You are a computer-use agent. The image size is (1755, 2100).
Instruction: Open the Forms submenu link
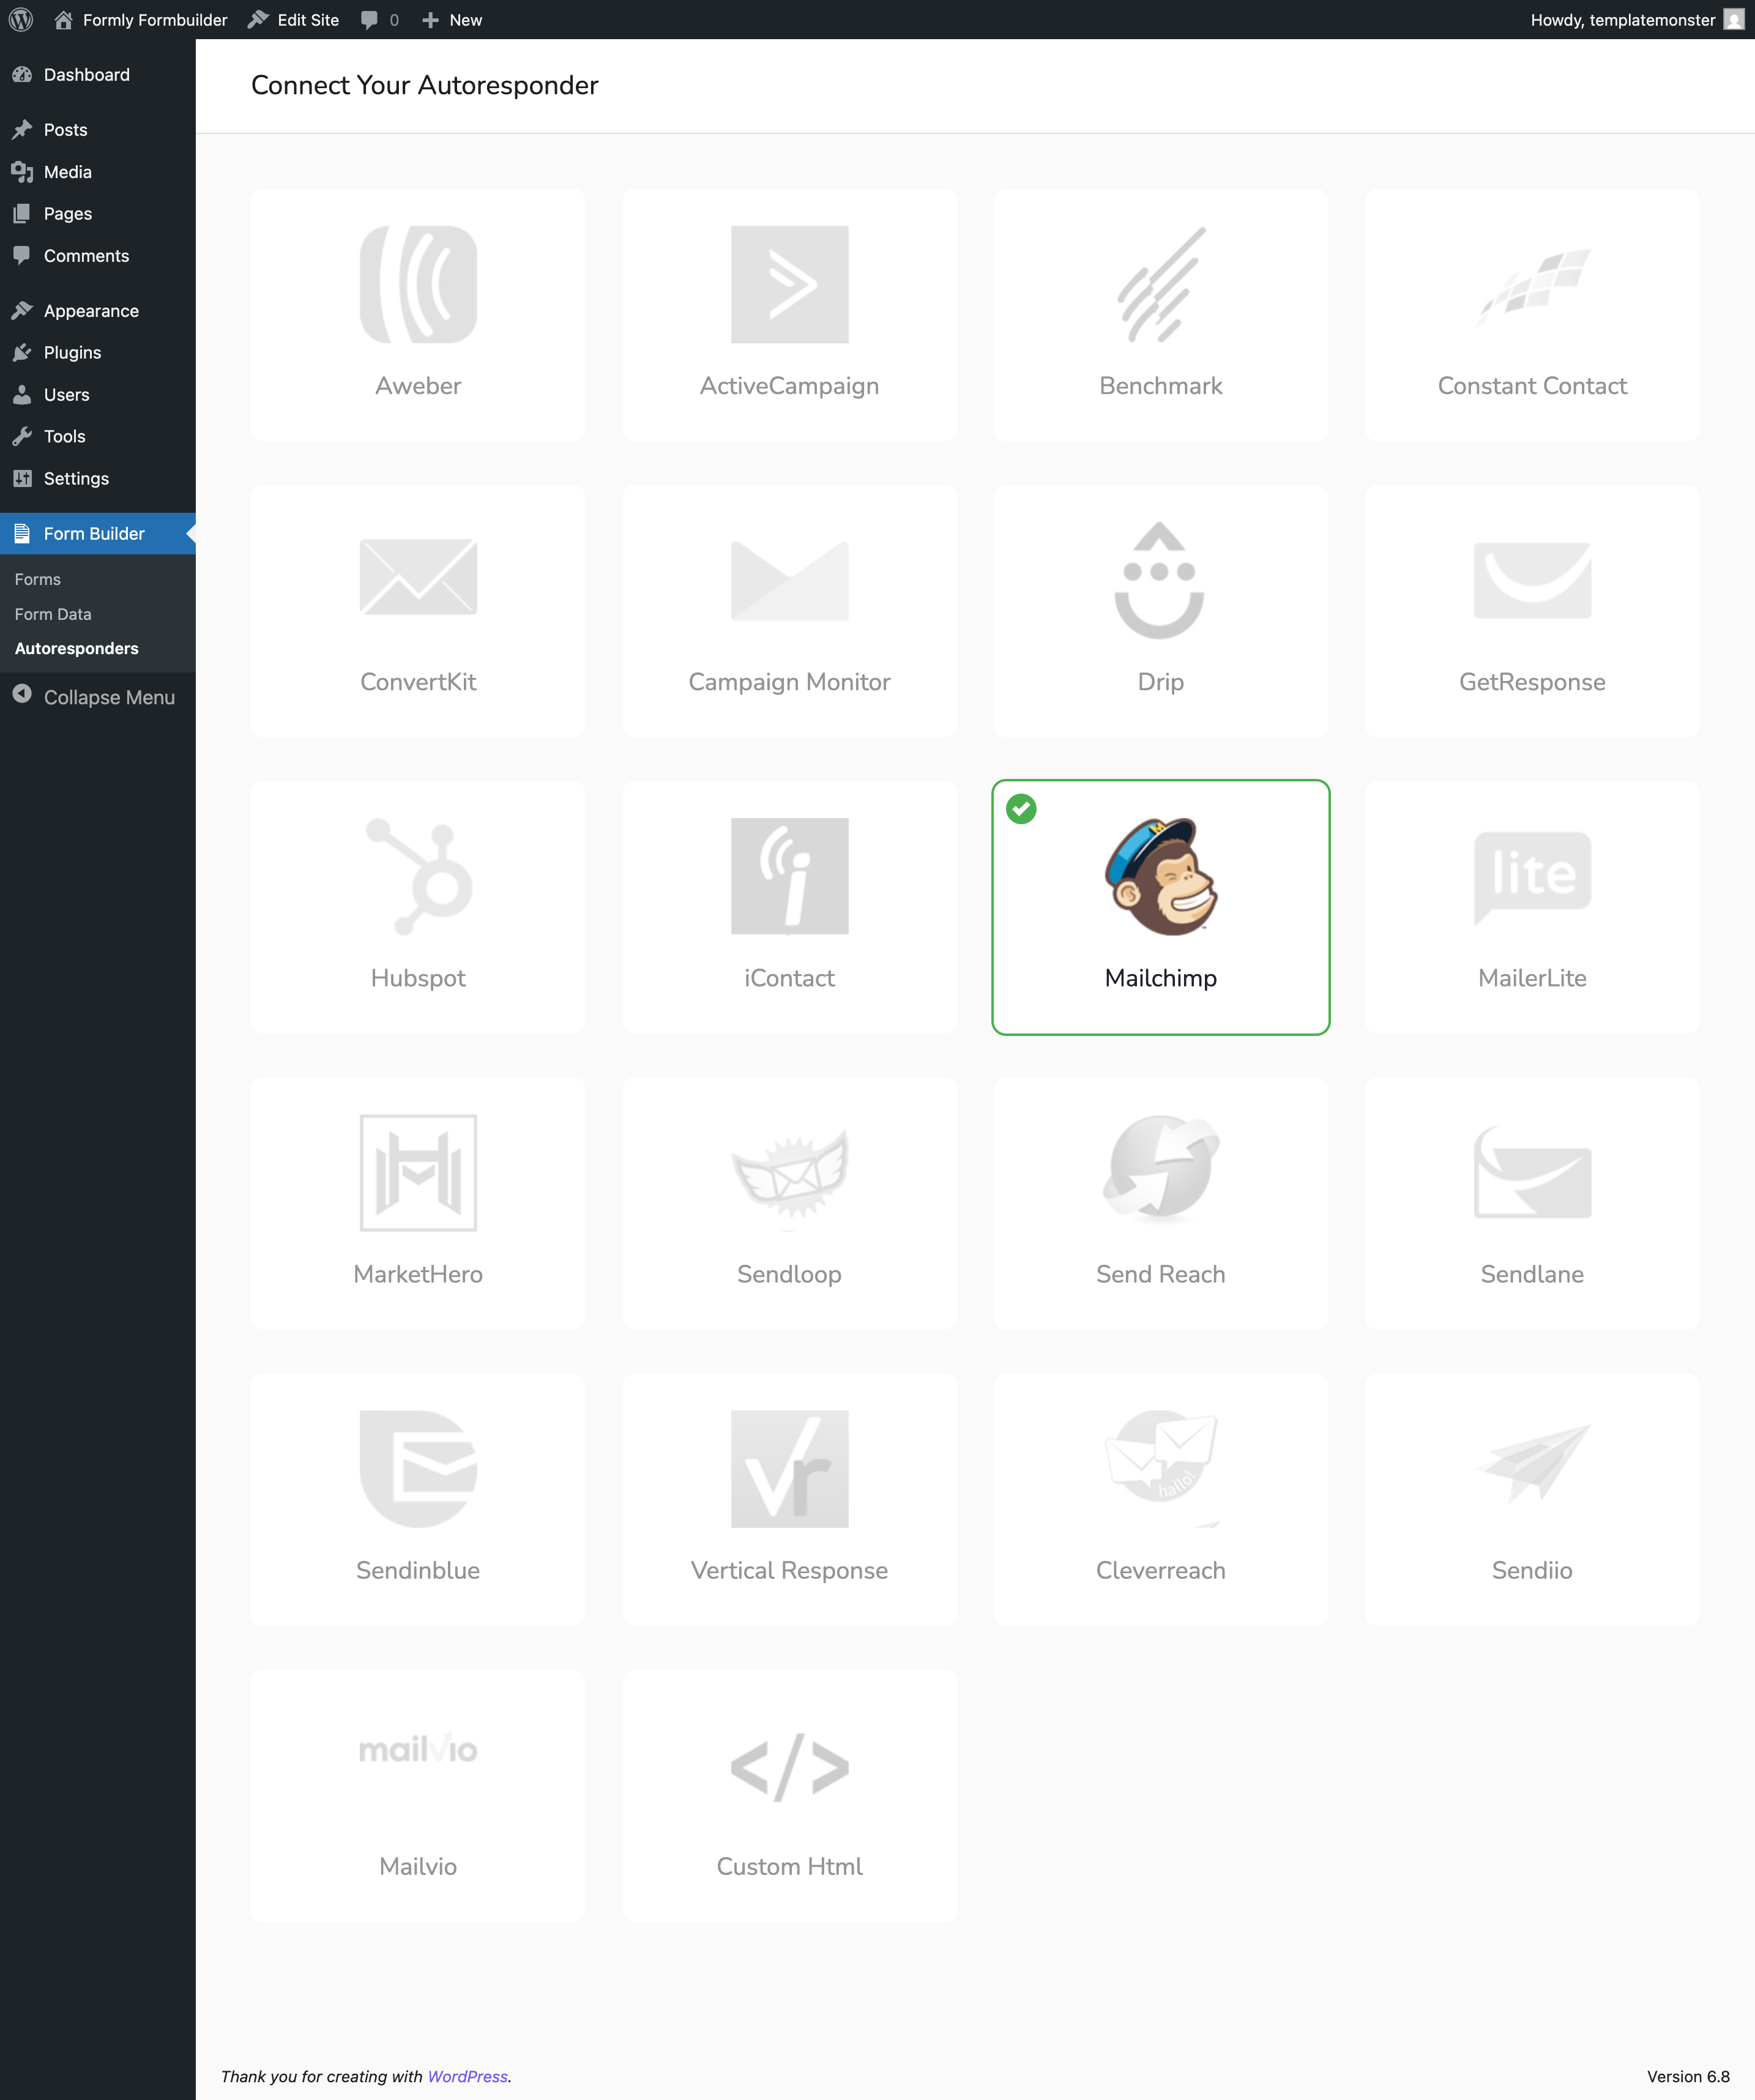tap(38, 579)
